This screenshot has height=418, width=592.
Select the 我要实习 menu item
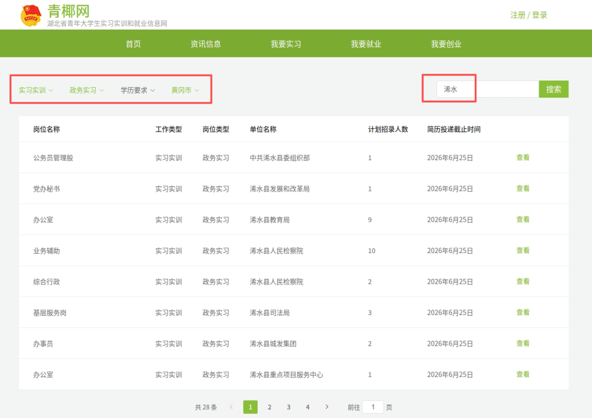pos(286,44)
